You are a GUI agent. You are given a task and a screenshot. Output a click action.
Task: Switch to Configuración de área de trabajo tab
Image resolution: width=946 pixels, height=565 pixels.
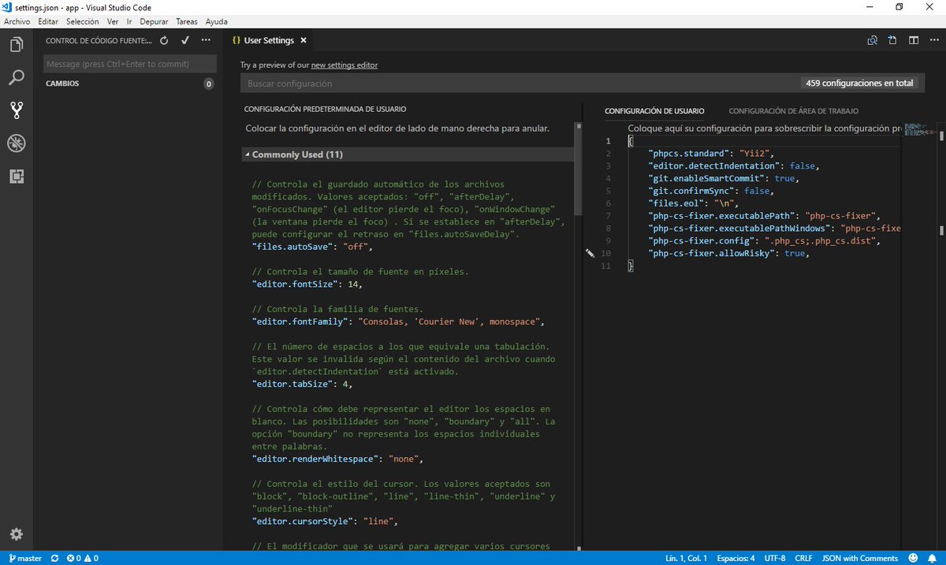[x=794, y=111]
